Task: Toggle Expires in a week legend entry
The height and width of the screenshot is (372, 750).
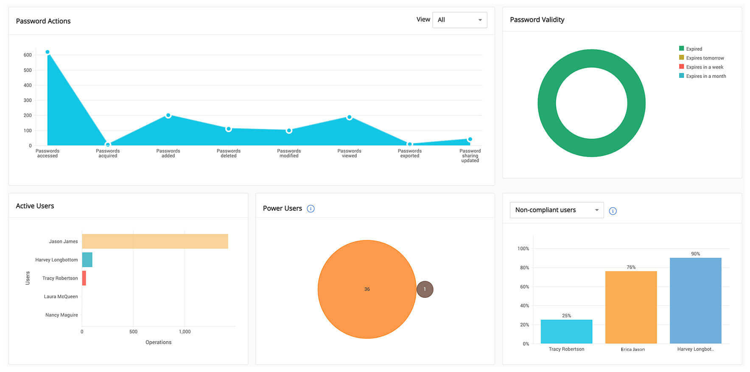Action: (704, 67)
